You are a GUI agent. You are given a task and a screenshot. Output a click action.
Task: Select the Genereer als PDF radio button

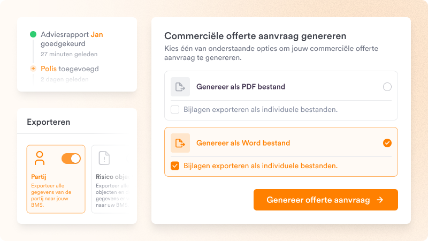[x=387, y=87]
